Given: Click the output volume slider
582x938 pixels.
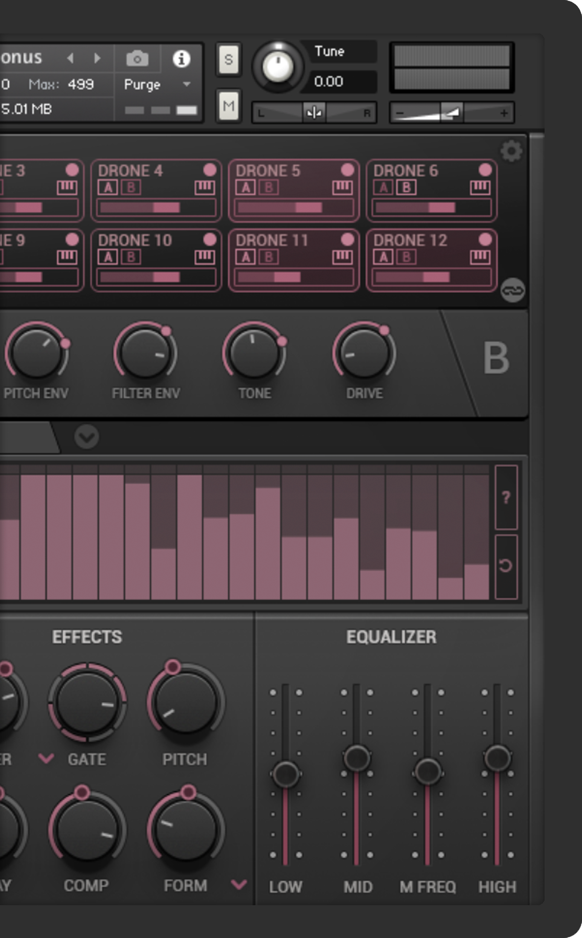Looking at the screenshot, I should [x=452, y=113].
